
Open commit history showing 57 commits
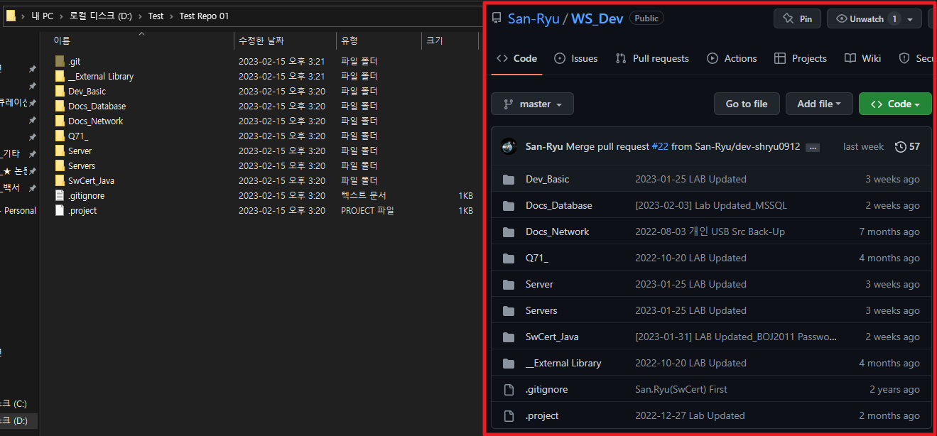coord(907,146)
